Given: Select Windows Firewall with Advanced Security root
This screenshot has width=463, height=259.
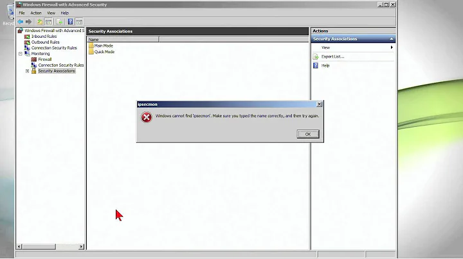Looking at the screenshot, I should pos(54,31).
